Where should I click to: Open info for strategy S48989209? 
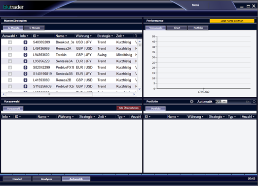25,42
